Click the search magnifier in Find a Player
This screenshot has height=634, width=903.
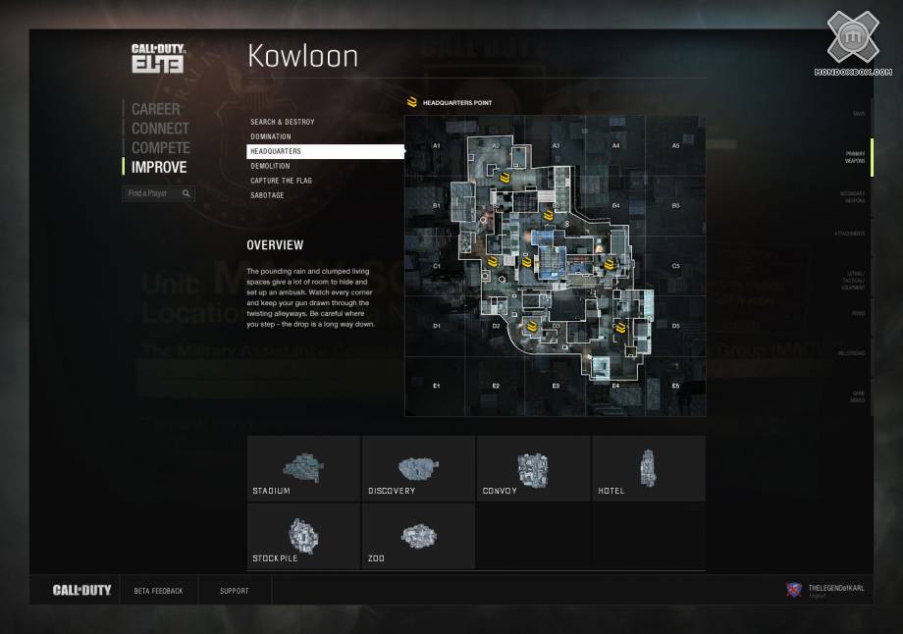tap(186, 194)
